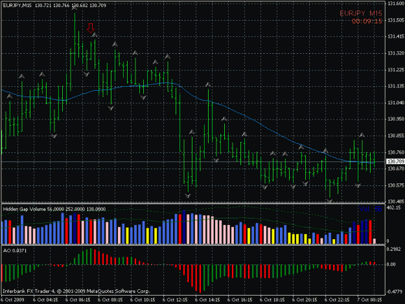
Task: Click the 7 Oct 00:15 time label
Action: point(369,300)
